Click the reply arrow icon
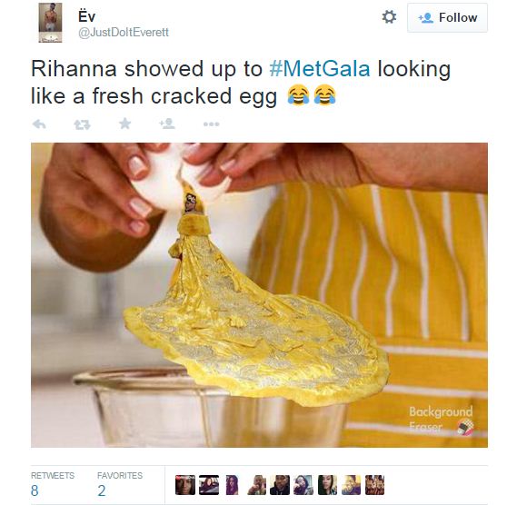 [x=39, y=124]
